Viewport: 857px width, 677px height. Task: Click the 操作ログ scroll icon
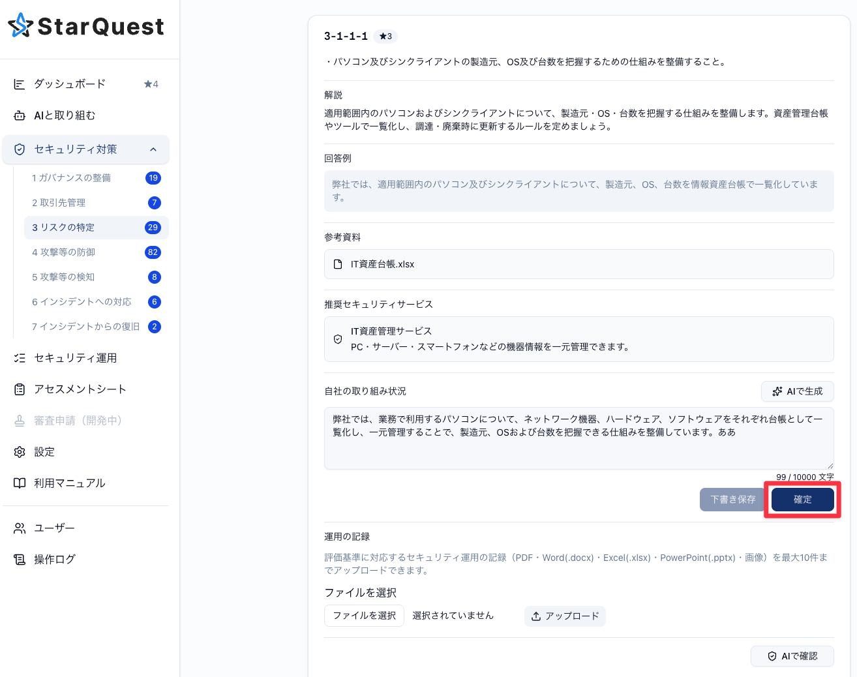point(20,560)
